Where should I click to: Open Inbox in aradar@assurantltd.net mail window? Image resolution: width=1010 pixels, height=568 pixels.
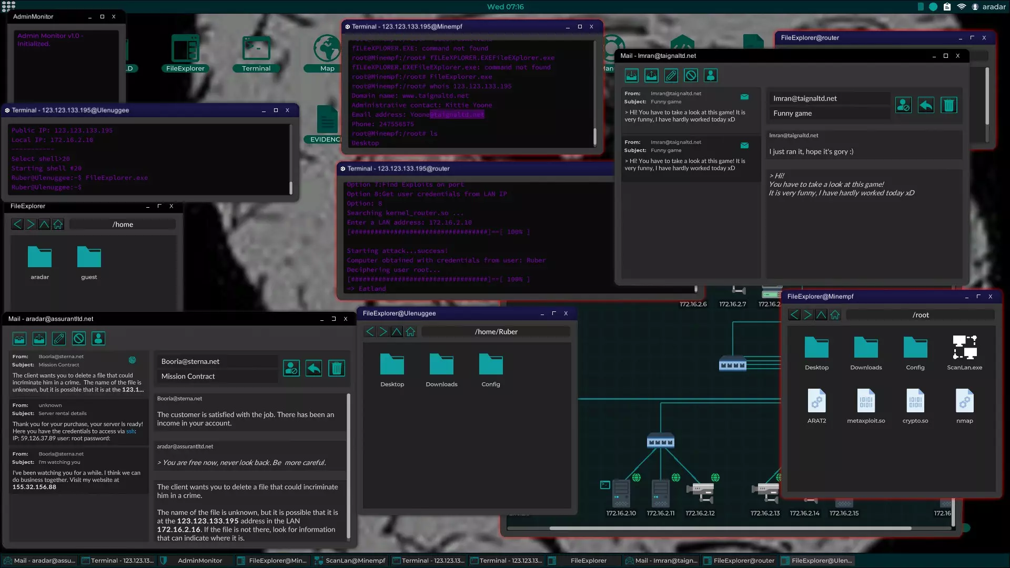(19, 339)
